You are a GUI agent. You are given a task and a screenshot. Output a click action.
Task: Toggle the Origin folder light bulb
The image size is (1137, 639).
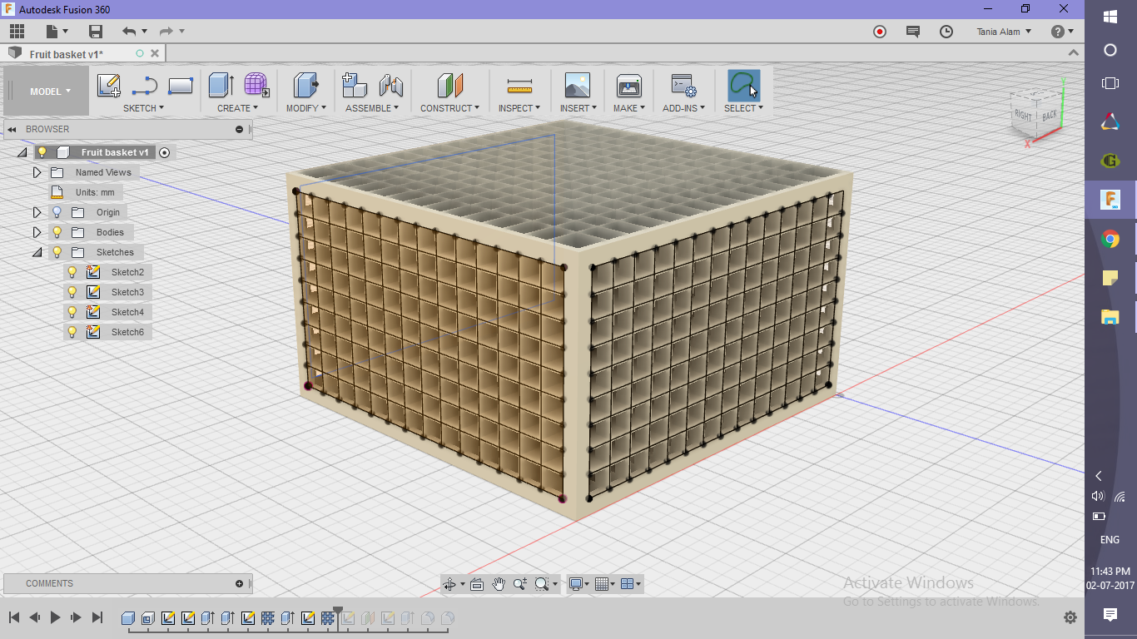57,212
